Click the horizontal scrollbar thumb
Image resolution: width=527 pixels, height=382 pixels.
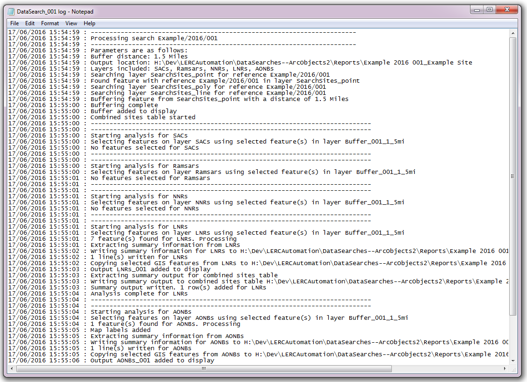[x=204, y=368]
